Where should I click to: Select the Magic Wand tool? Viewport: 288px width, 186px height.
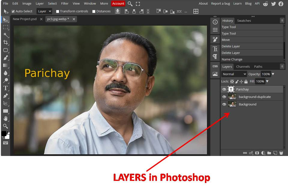[x=6, y=35]
